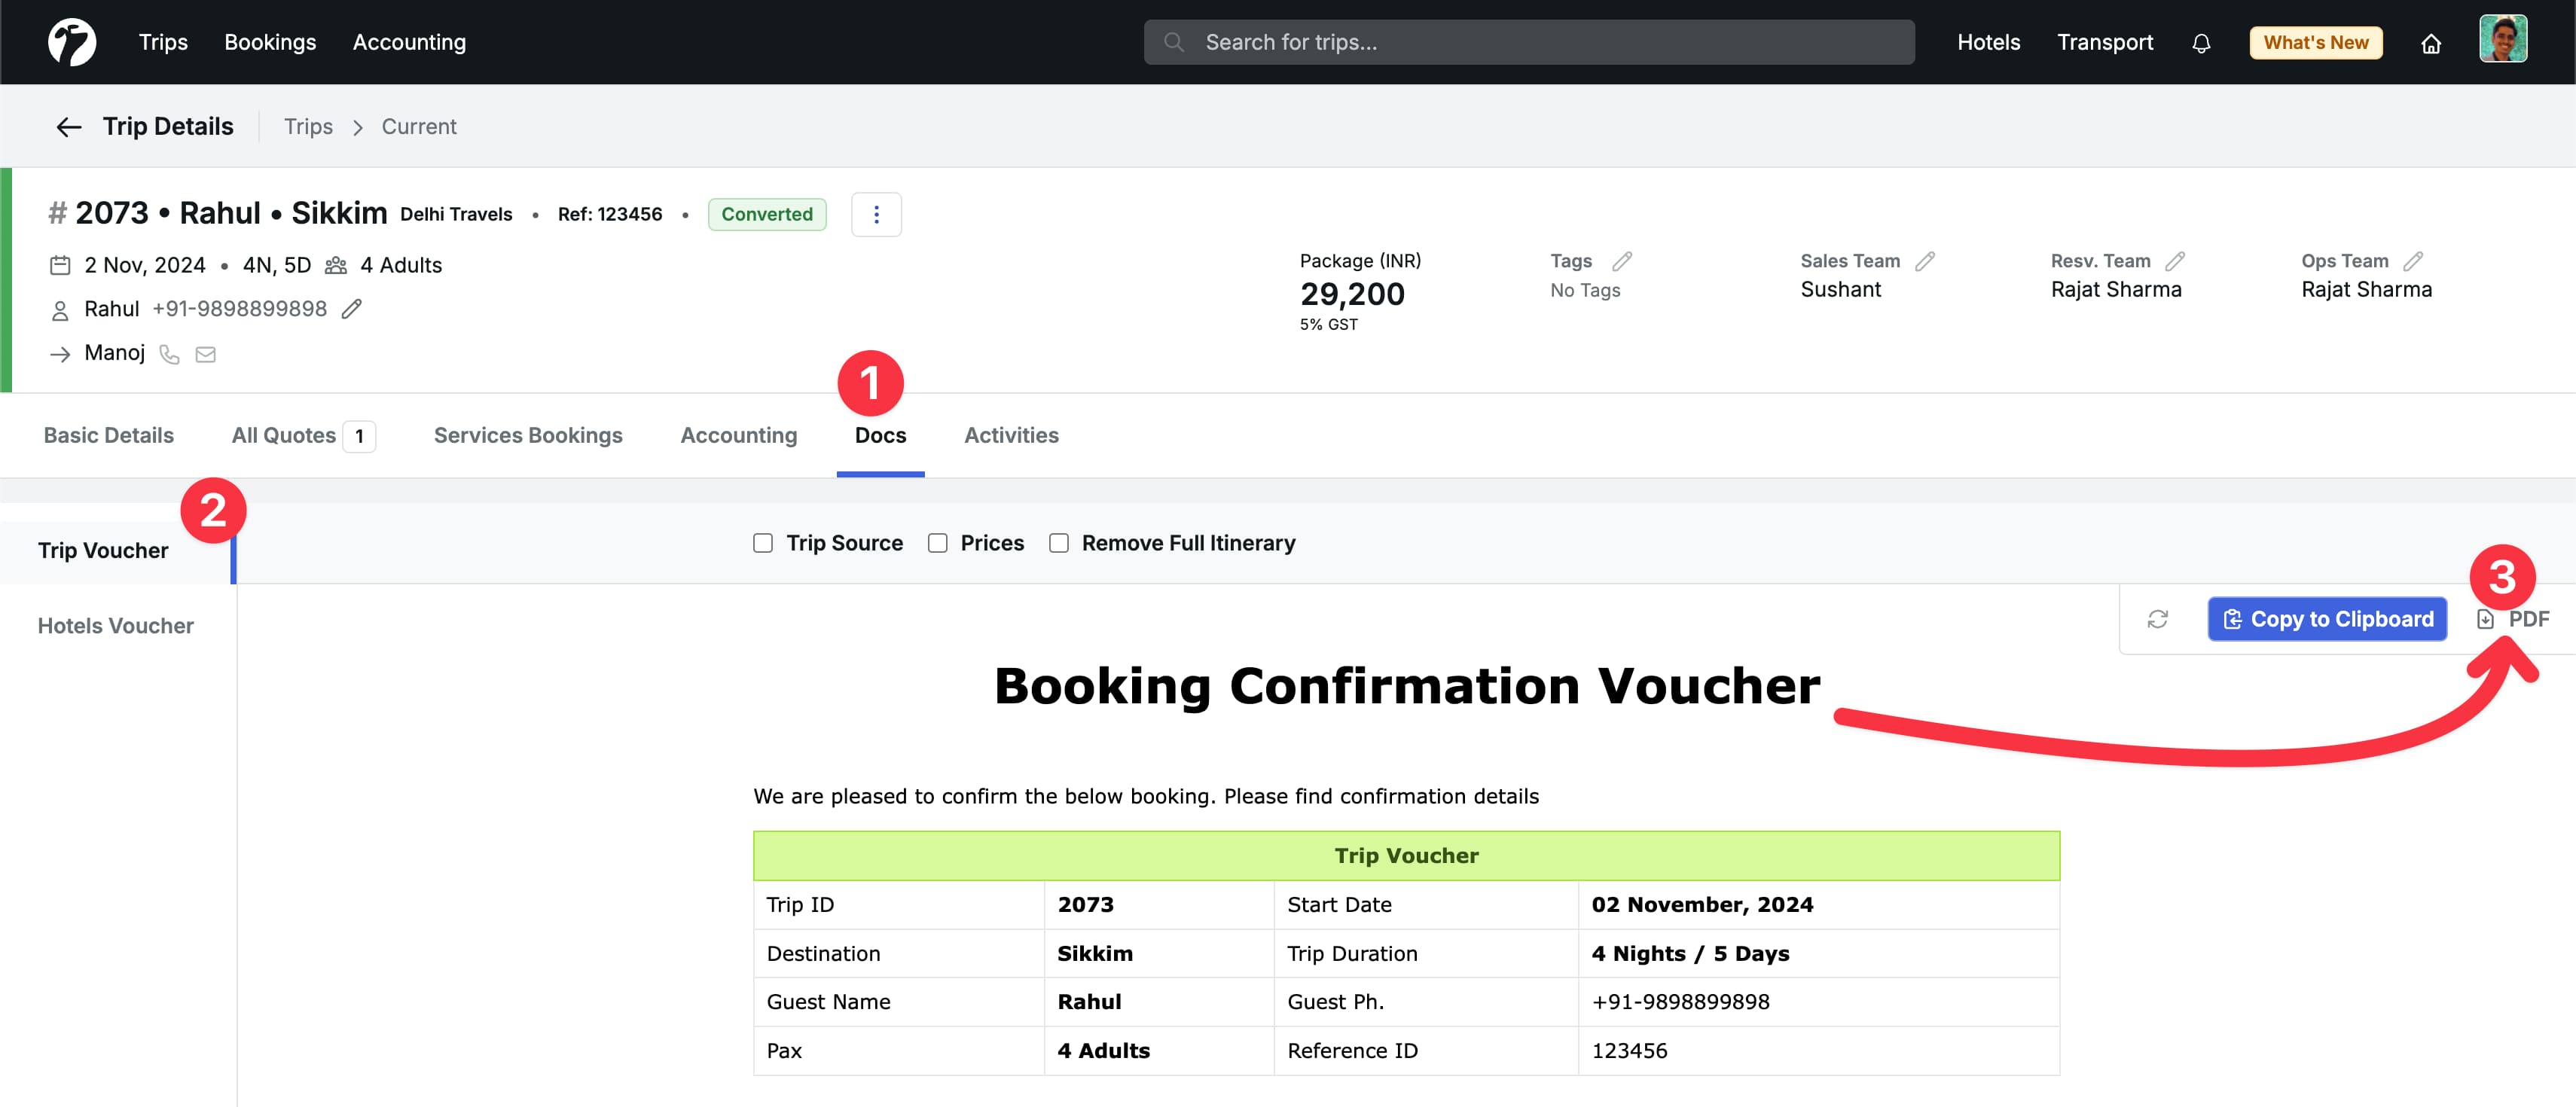The width and height of the screenshot is (2576, 1107).
Task: Edit Rahul's phone number via pencil icon
Action: pyautogui.click(x=351, y=309)
